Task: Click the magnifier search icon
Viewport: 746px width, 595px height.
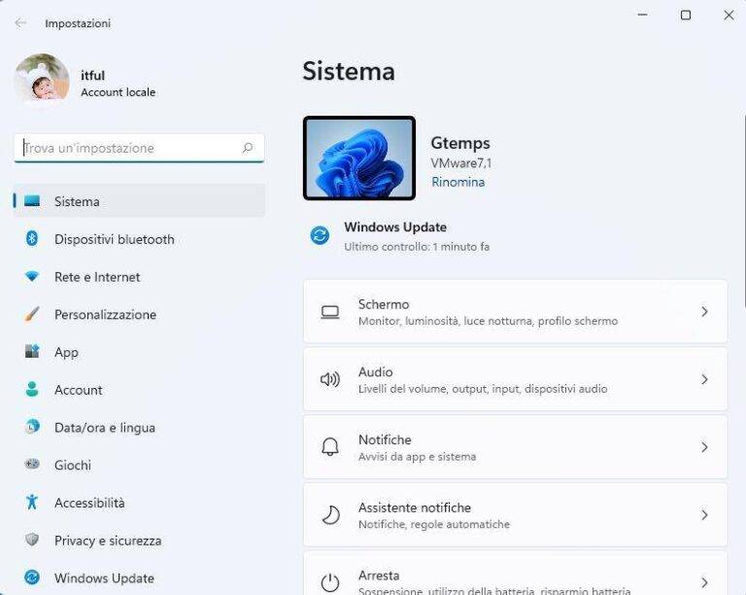Action: coord(248,148)
